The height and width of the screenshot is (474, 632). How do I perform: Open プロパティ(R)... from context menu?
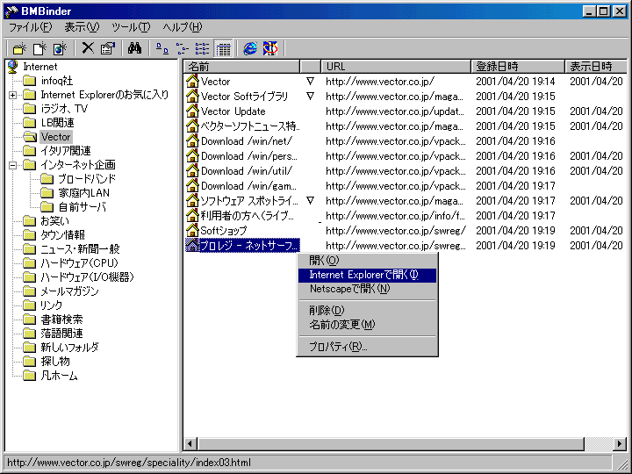point(367,346)
